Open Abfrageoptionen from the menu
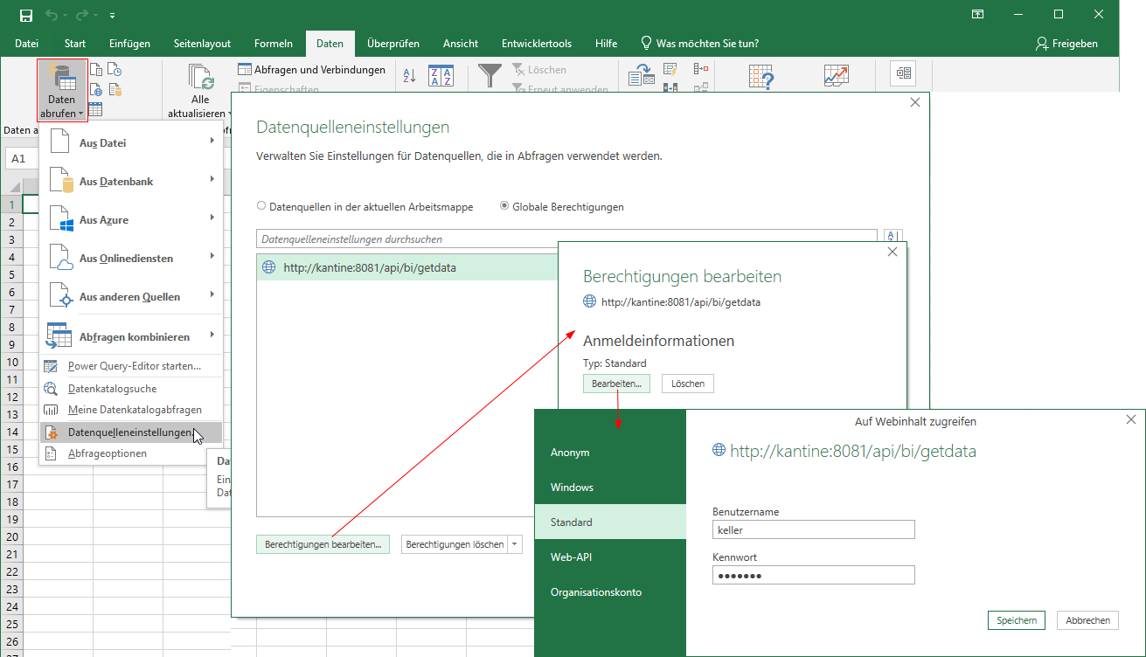The width and height of the screenshot is (1146, 657). click(x=107, y=453)
